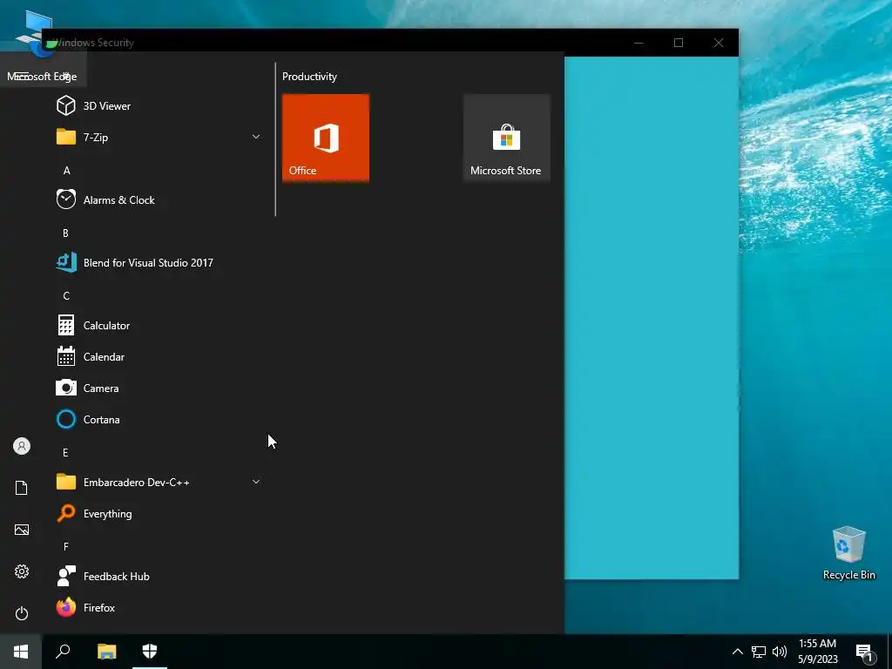This screenshot has width=892, height=669.
Task: Jump to letter C section header
Action: 66,296
